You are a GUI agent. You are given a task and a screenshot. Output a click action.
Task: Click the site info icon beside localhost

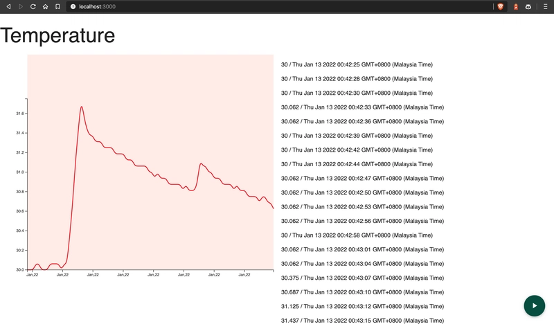tap(73, 6)
